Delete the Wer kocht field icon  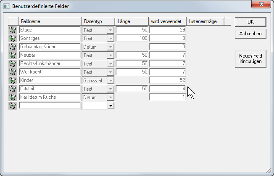coord(13,72)
